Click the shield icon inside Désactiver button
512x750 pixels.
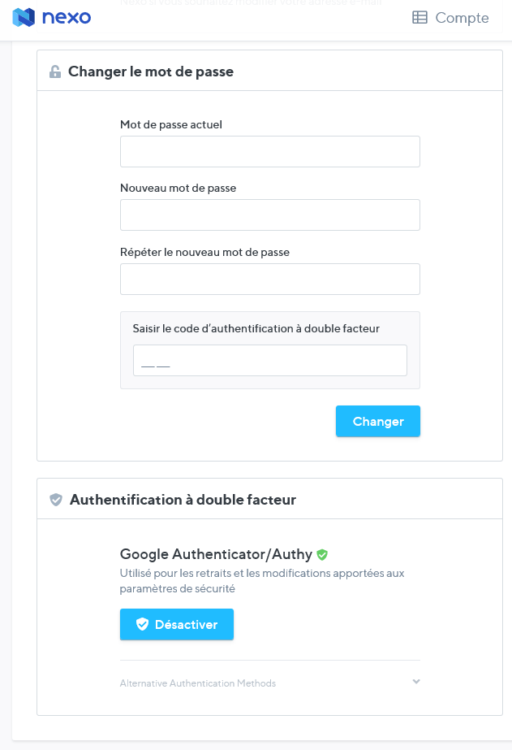pos(142,624)
